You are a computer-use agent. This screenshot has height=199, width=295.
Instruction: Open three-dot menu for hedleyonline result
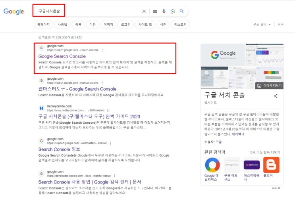pyautogui.click(x=108, y=110)
